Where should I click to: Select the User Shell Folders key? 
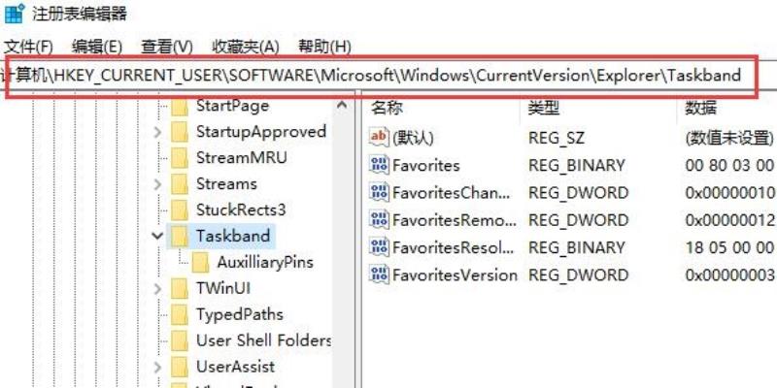[x=263, y=340]
